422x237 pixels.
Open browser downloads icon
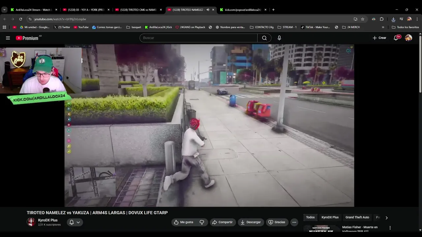pos(393,19)
